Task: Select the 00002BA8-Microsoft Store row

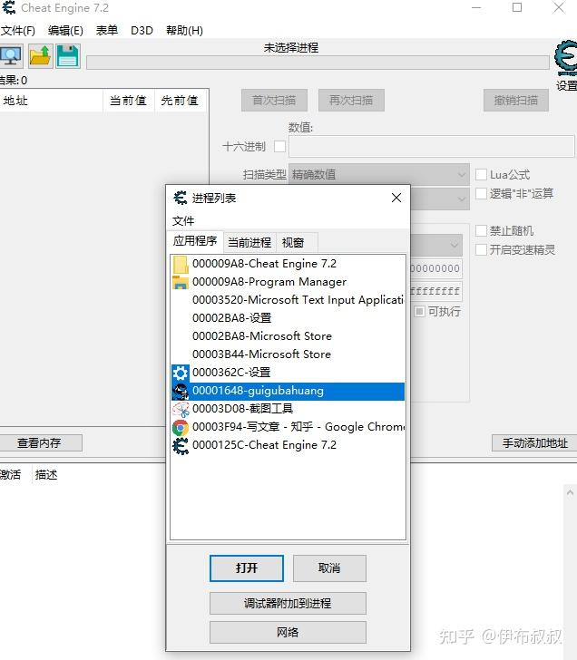Action: tap(288, 336)
